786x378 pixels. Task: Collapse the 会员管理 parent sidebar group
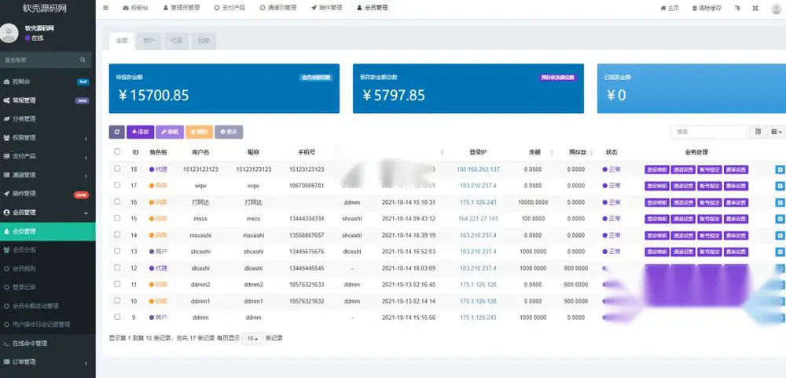48,213
